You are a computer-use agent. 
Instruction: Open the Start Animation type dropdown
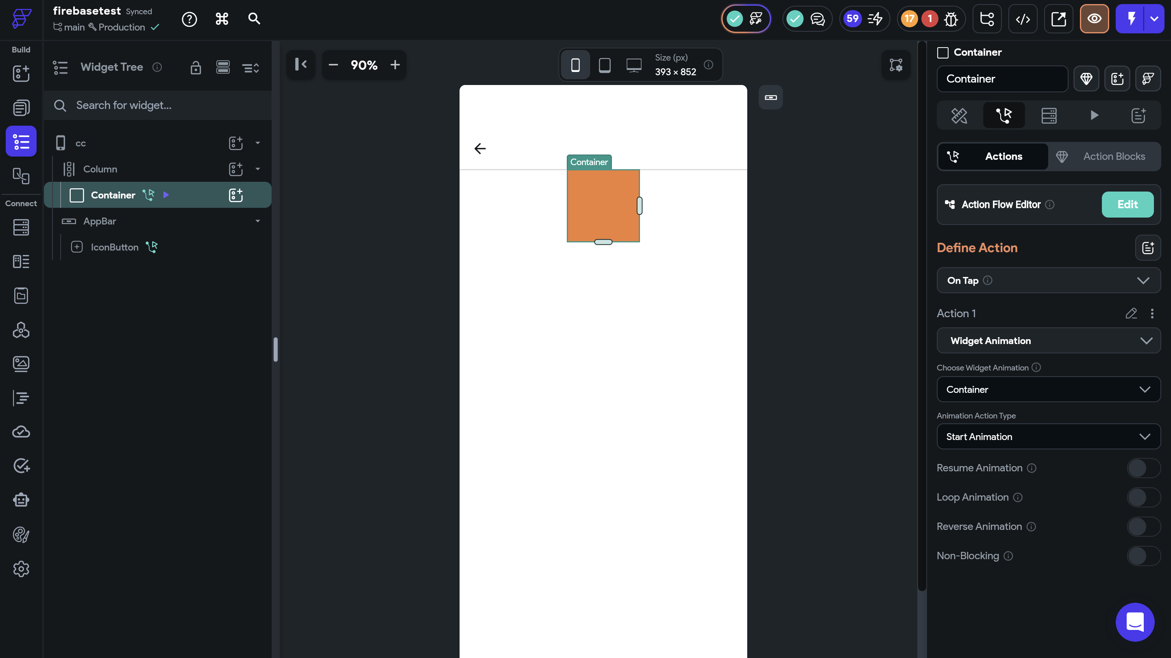(1048, 436)
